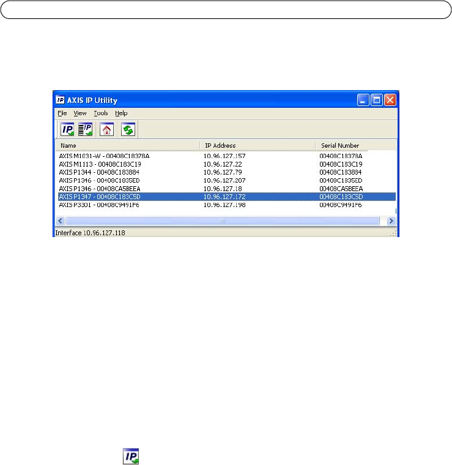
Task: Click IP address 10.96.127.198
Action: [x=224, y=205]
